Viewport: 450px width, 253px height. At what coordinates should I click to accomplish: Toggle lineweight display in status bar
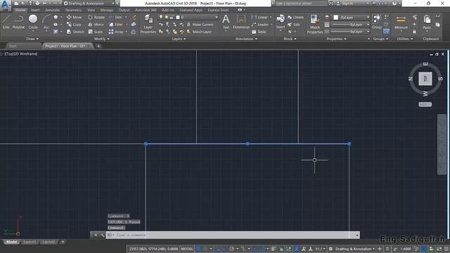pyautogui.click(x=274, y=249)
